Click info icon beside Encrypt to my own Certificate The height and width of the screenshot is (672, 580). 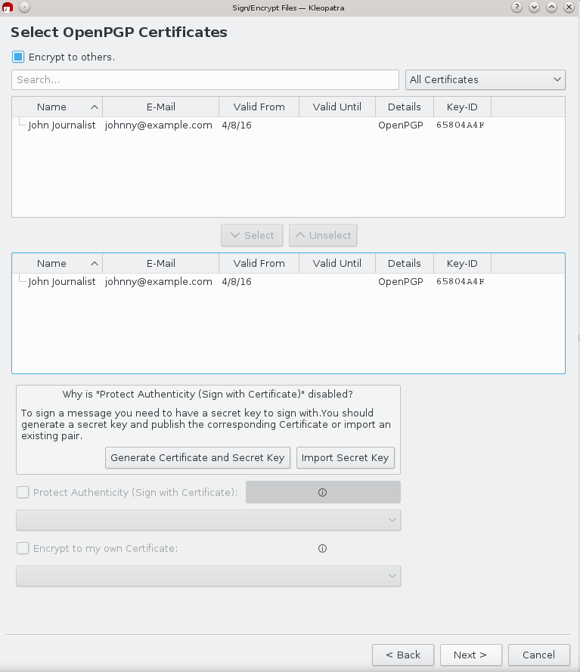click(322, 549)
